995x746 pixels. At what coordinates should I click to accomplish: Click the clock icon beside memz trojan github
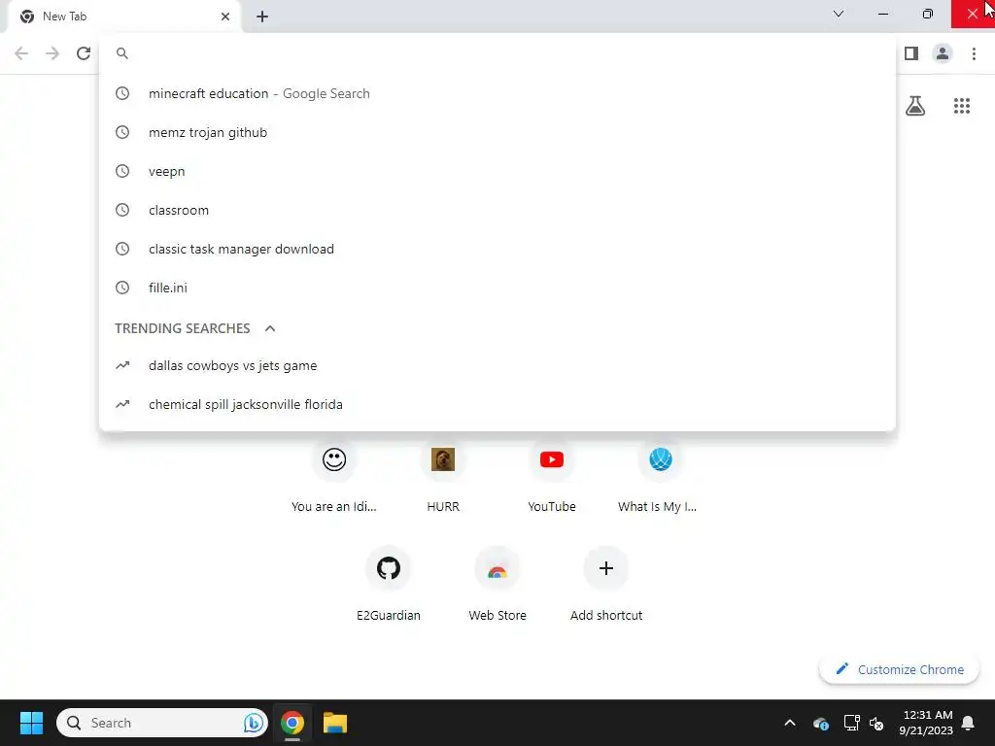(x=122, y=132)
